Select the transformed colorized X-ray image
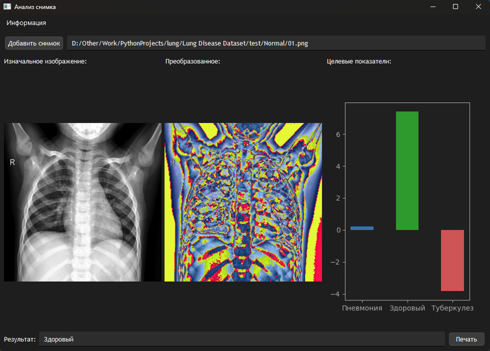Screen dimensions: 490x351 pyautogui.click(x=243, y=202)
